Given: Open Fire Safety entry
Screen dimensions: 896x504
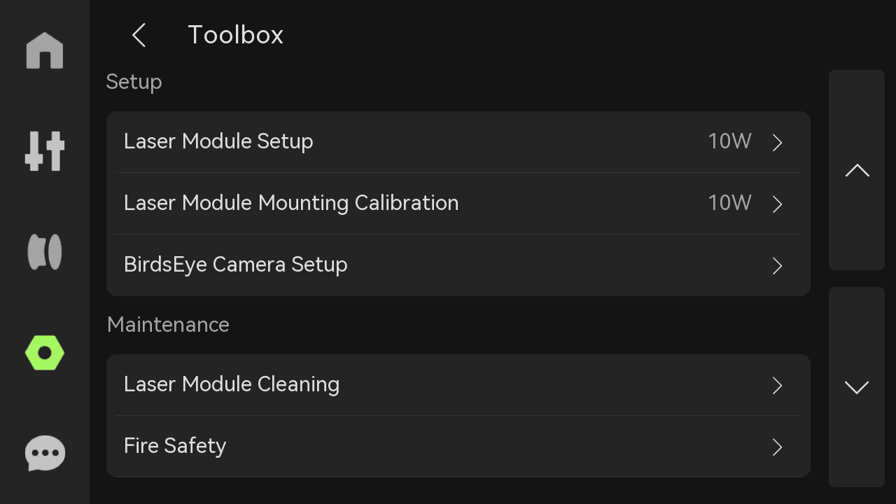Looking at the screenshot, I should pos(458,447).
